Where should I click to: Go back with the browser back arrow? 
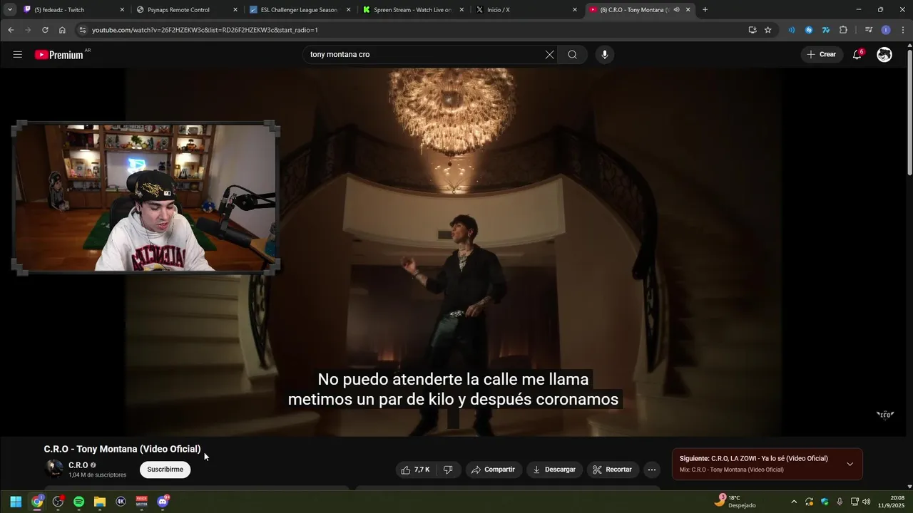[11, 30]
